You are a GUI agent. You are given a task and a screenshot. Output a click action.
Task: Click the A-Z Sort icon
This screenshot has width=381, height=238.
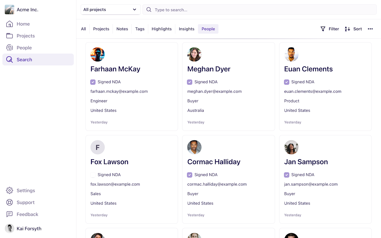(x=347, y=29)
